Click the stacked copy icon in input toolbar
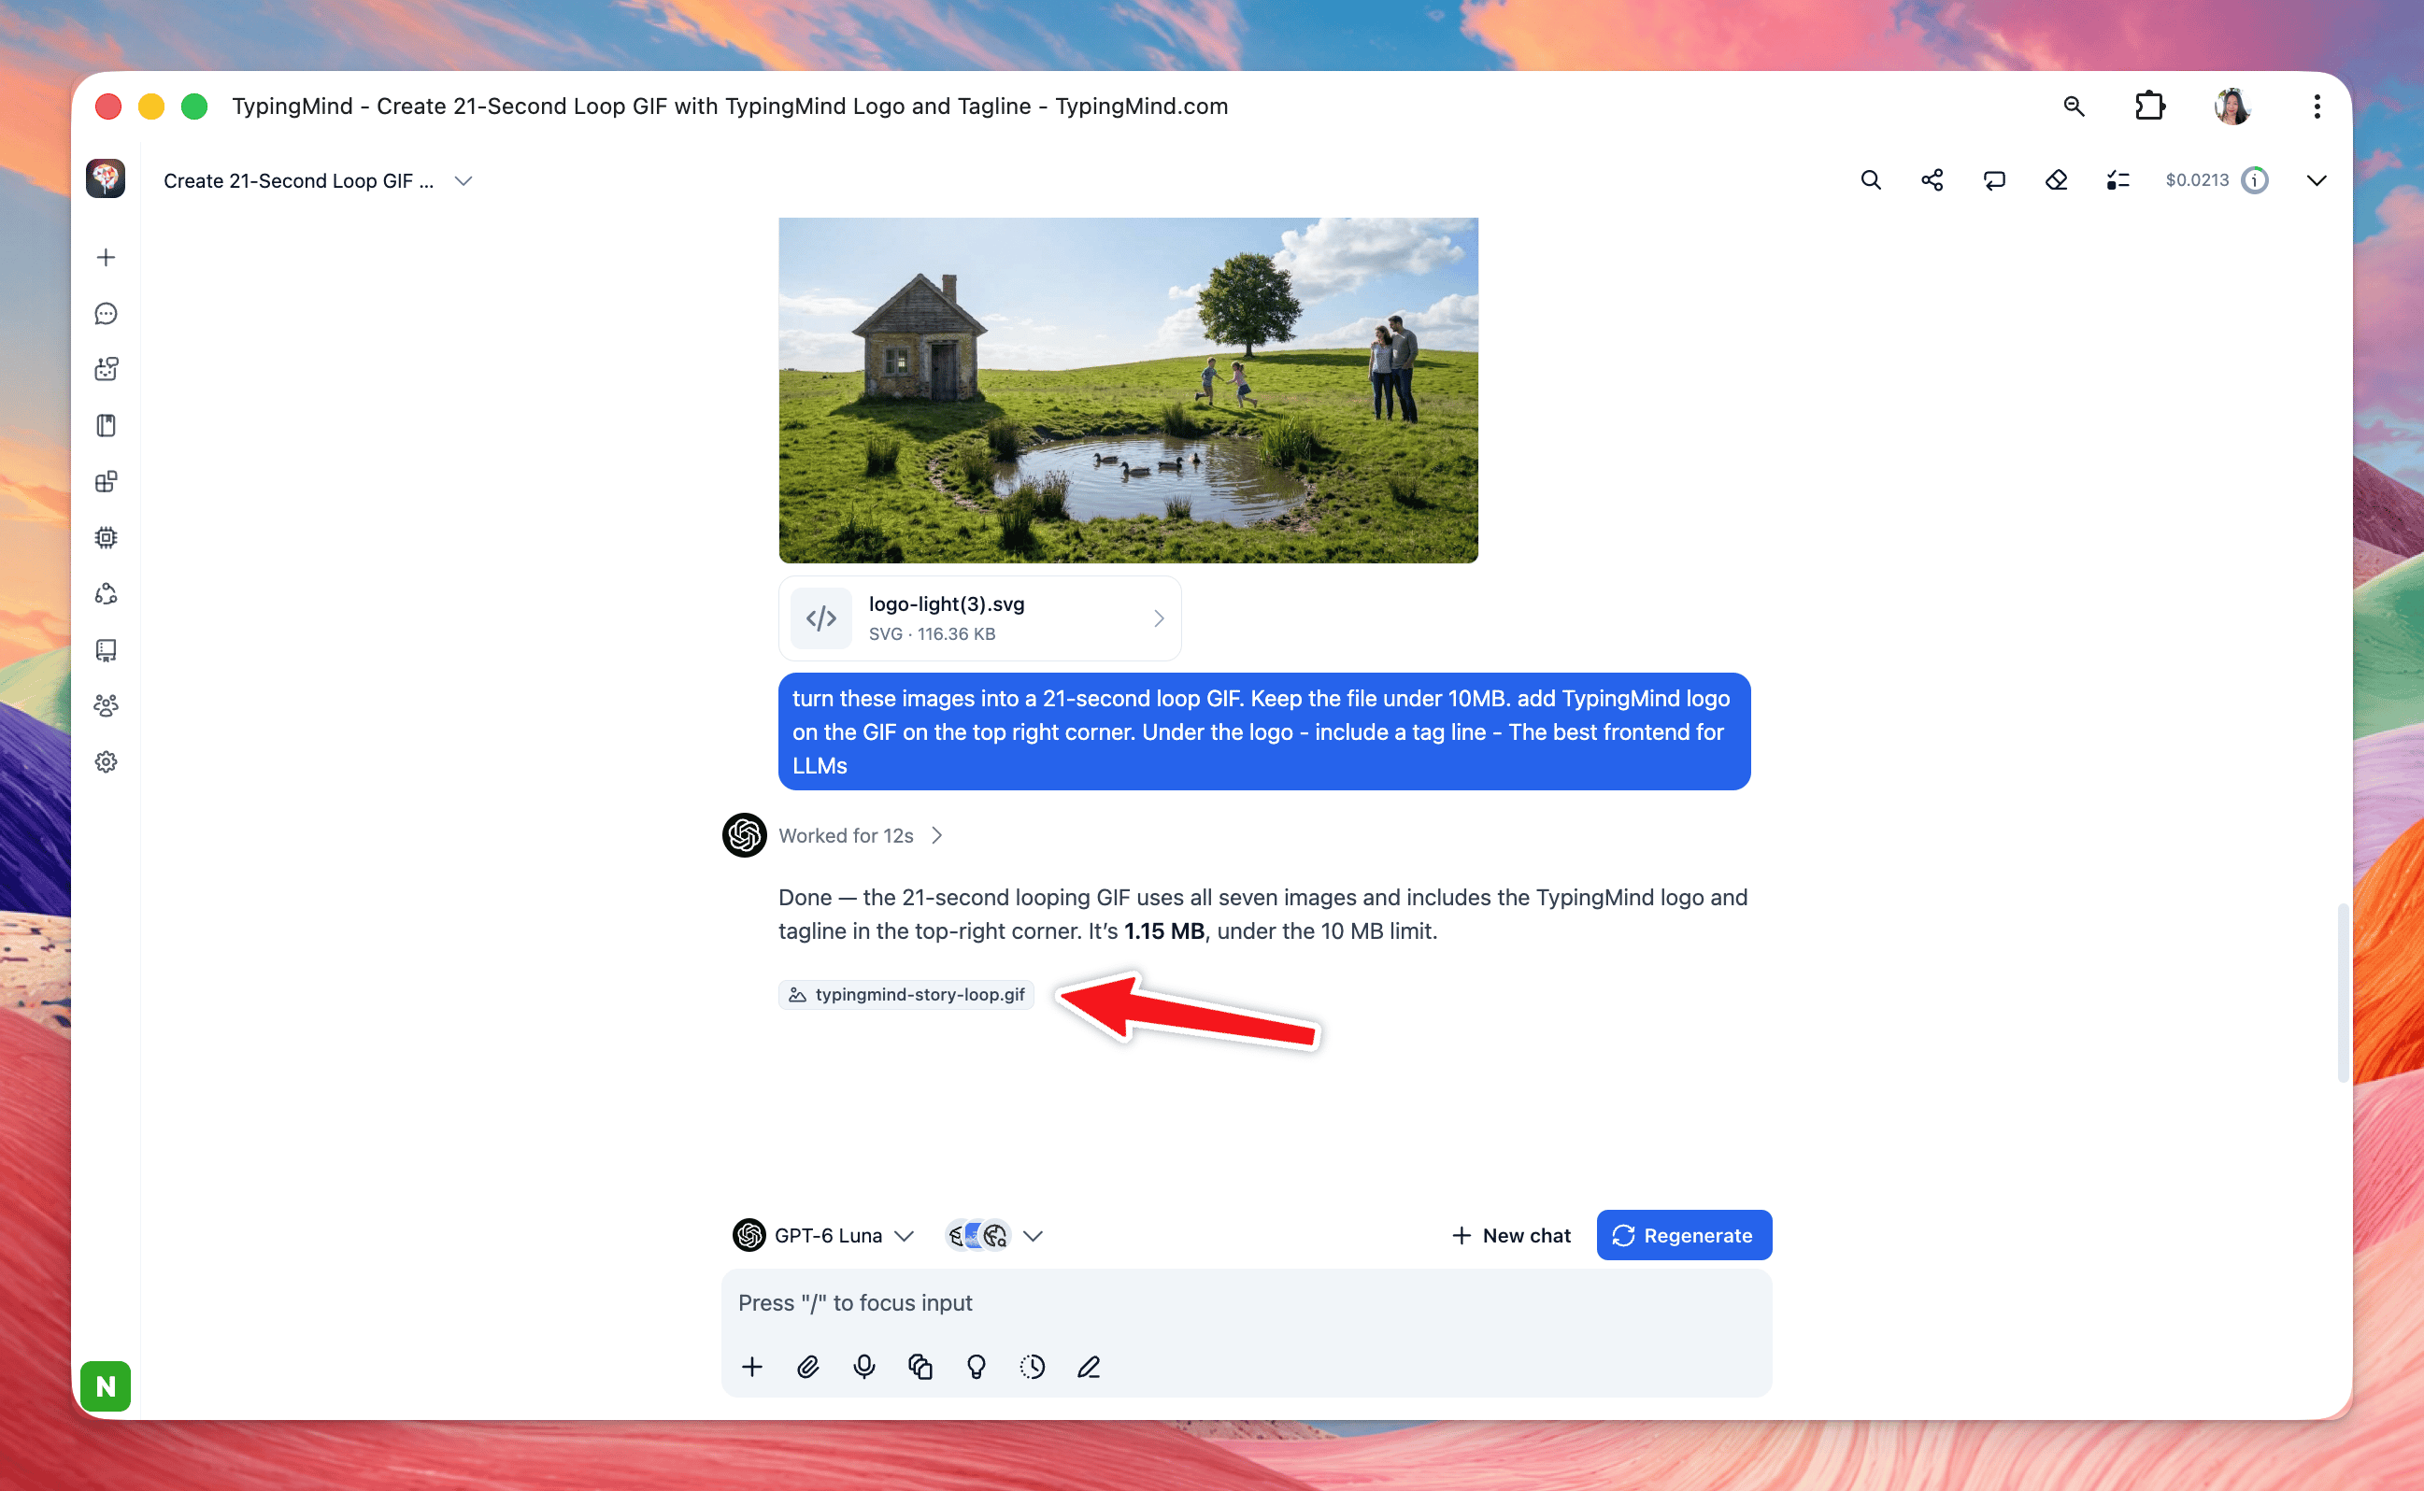The height and width of the screenshot is (1491, 2424). pos(920,1367)
